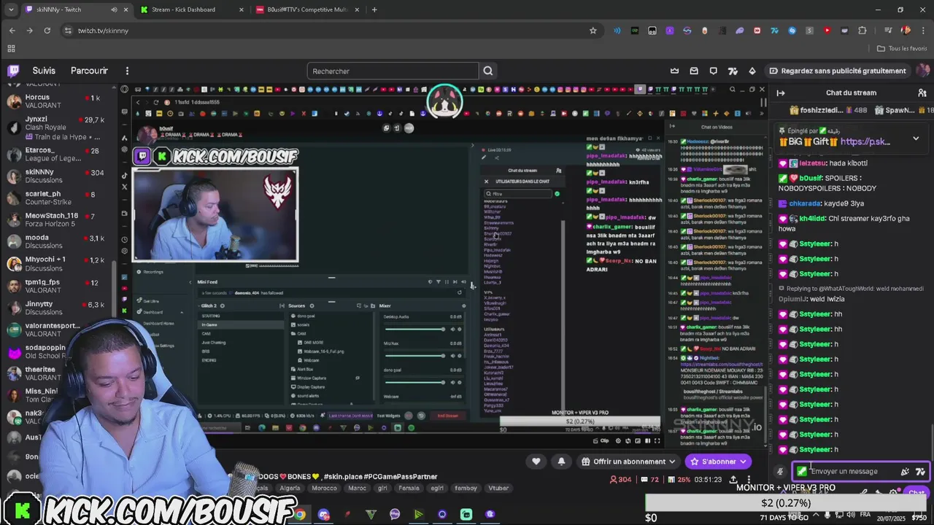
Task: Open the chat community users icon
Action: click(x=922, y=93)
